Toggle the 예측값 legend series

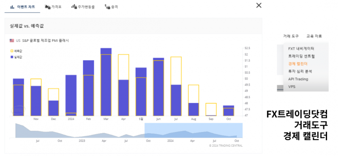(16, 51)
